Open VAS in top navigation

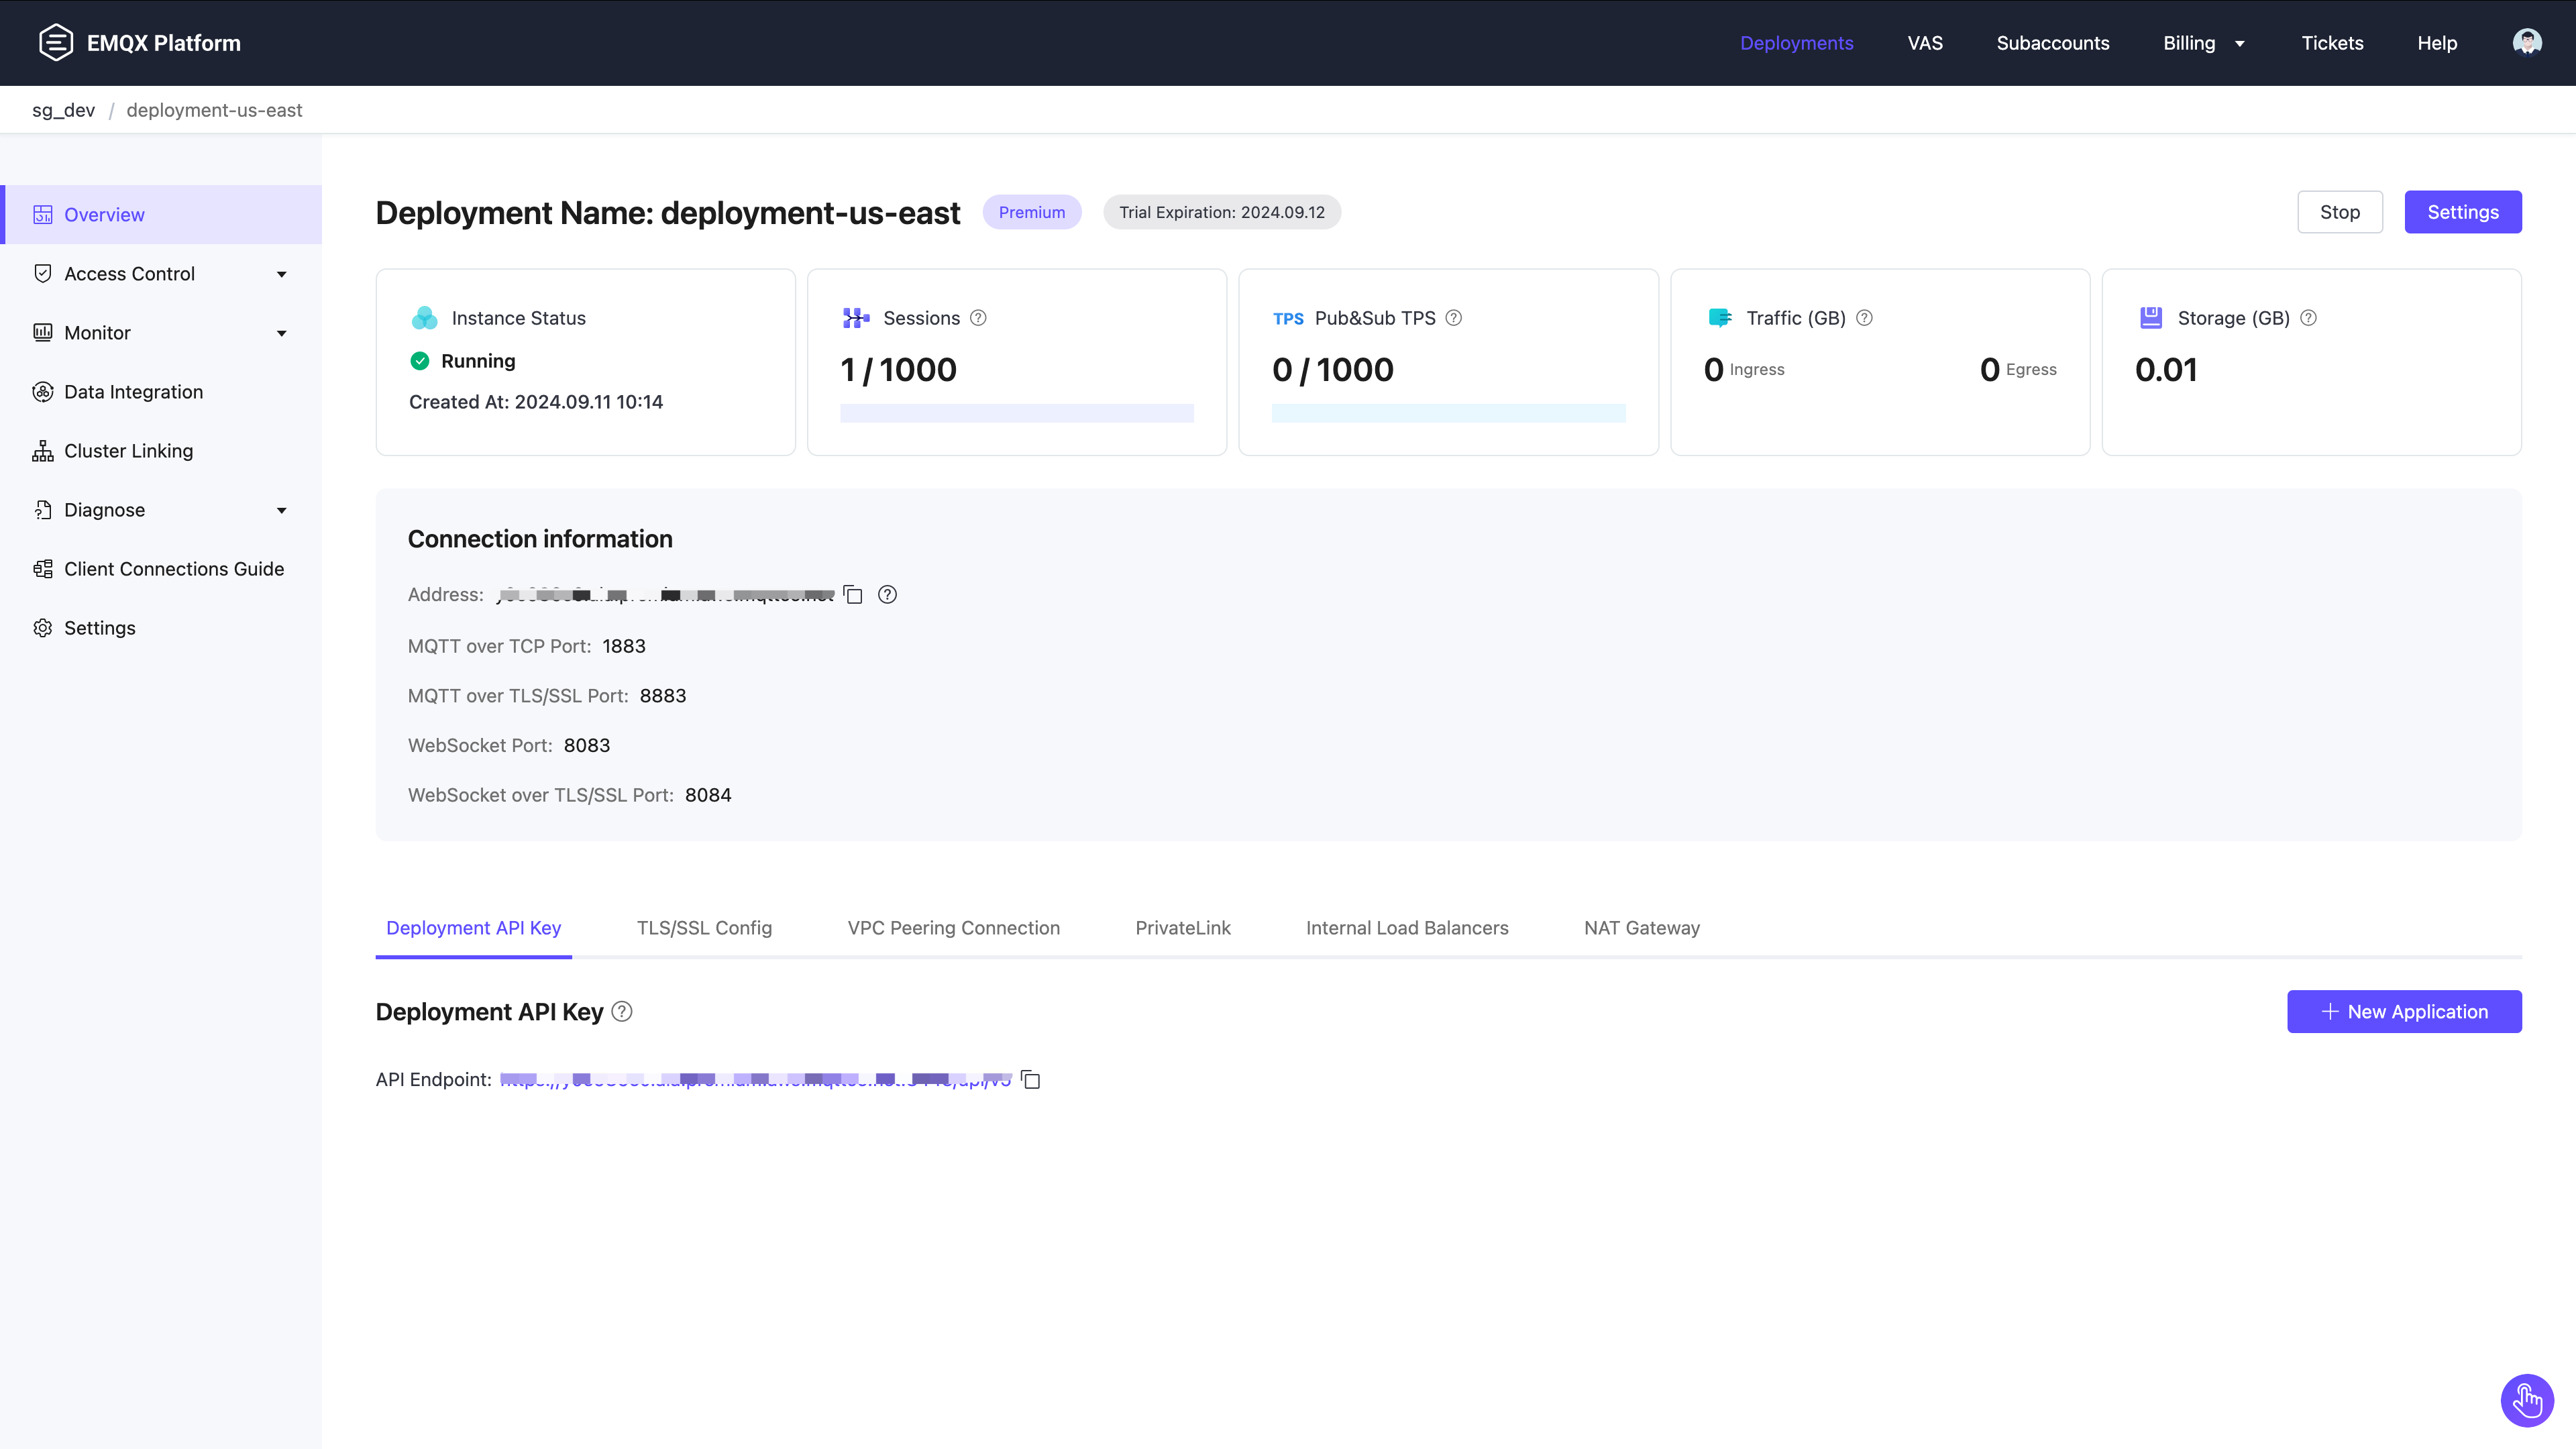click(1925, 43)
